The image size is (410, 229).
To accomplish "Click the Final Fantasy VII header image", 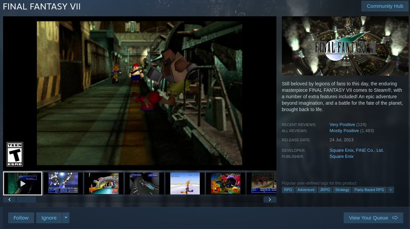I will coord(345,46).
